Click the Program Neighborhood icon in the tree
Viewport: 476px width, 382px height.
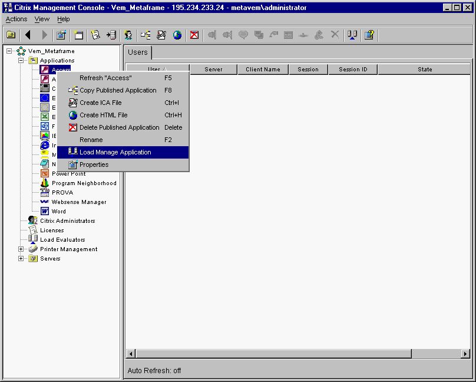click(x=45, y=183)
